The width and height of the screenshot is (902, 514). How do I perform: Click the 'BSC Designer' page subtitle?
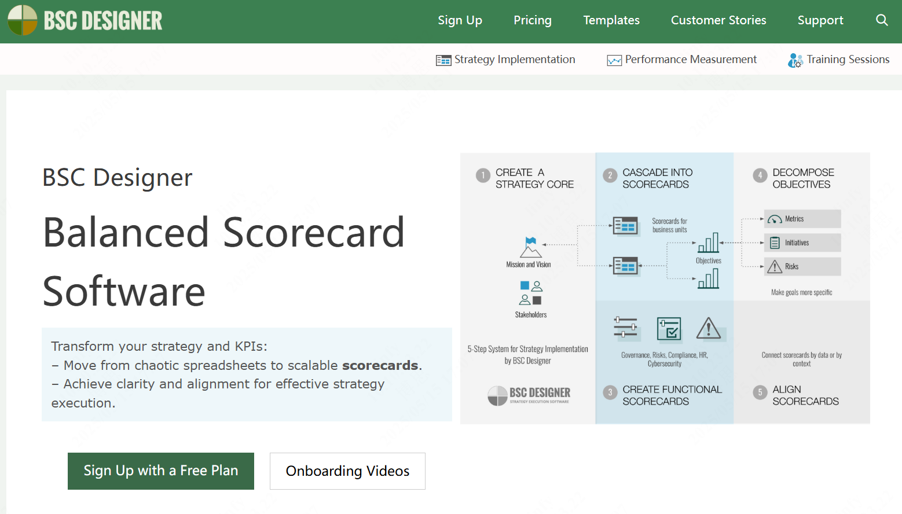117,177
